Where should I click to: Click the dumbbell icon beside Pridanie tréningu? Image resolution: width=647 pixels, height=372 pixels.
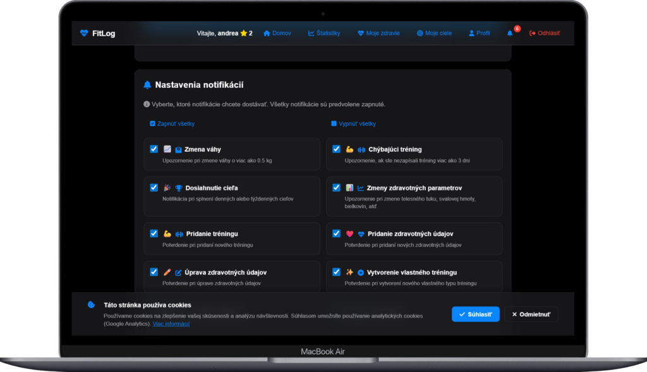179,234
